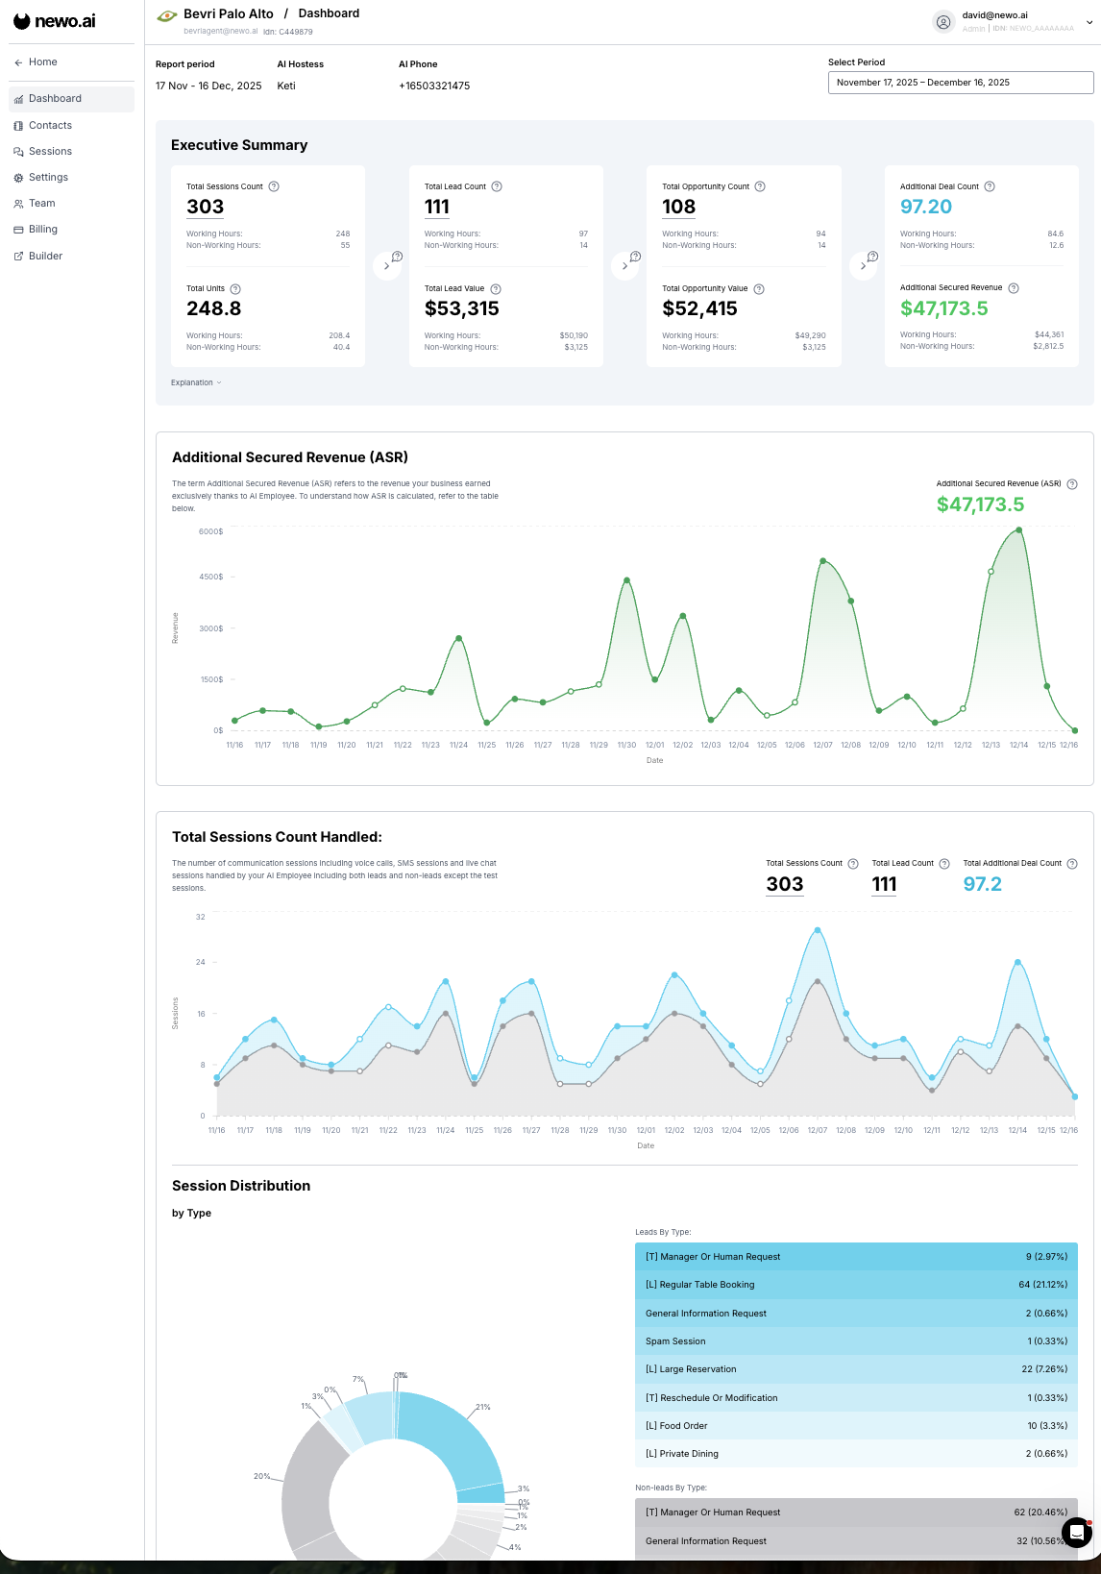Open the Contacts menu item
The image size is (1101, 1574).
pyautogui.click(x=50, y=126)
